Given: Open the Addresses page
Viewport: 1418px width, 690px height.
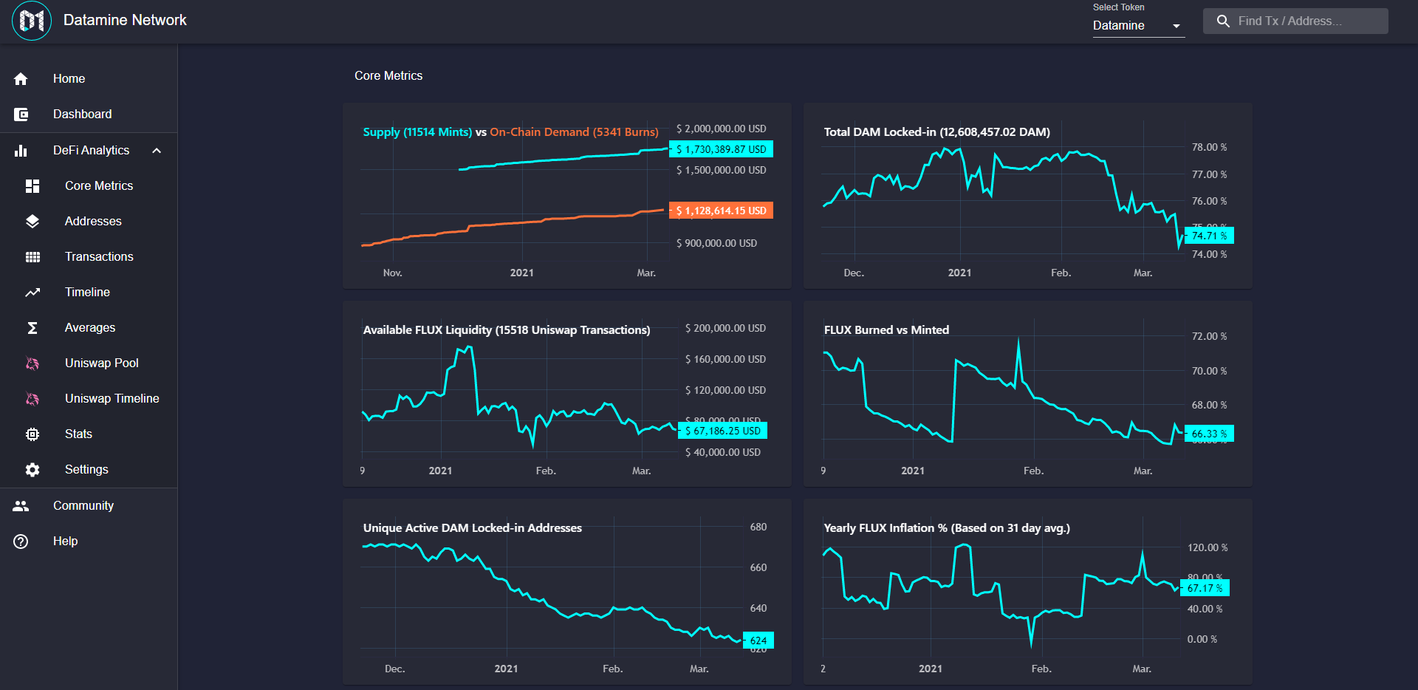Looking at the screenshot, I should coord(89,221).
